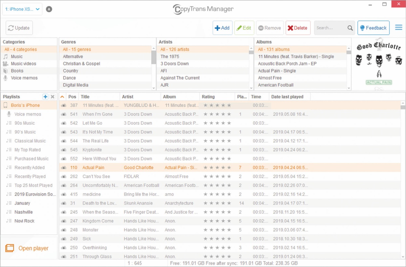The width and height of the screenshot is (406, 267).
Task: Set rating stars for Can't You See
Action: [217, 176]
